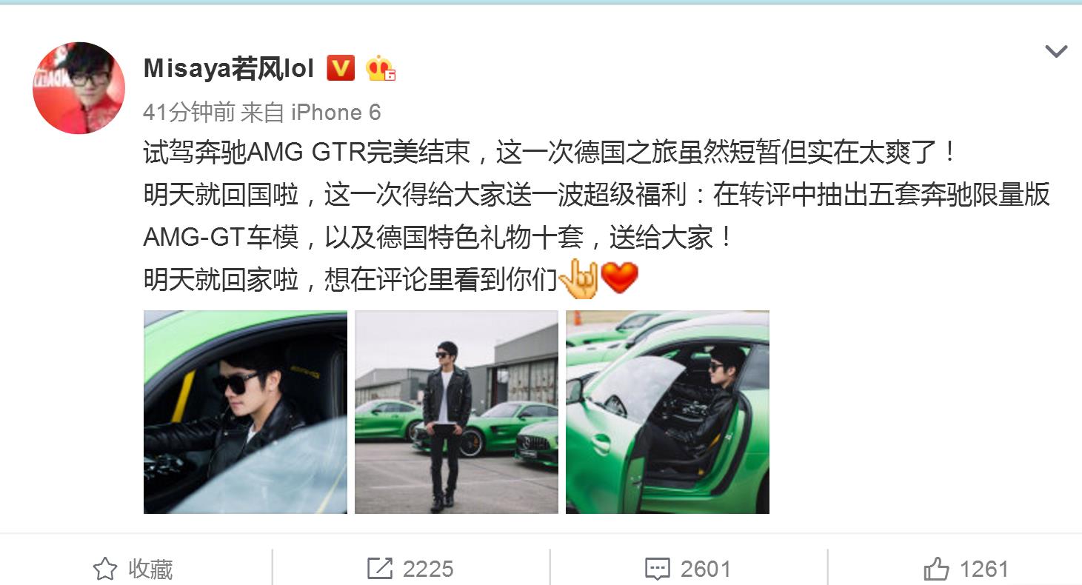
Task: Open the 41分钟前 timestamp link
Action: coord(189,113)
